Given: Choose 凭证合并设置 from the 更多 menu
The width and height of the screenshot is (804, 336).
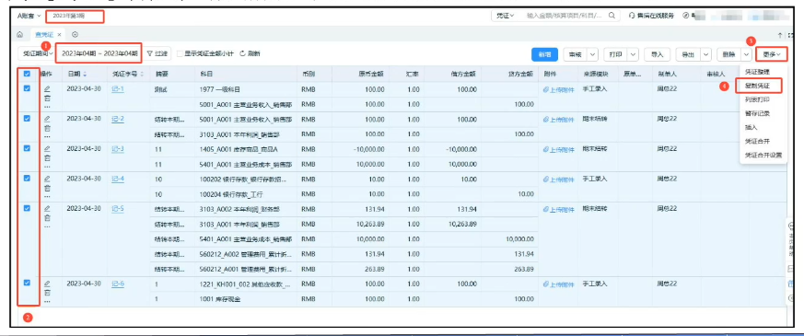Looking at the screenshot, I should [x=763, y=155].
